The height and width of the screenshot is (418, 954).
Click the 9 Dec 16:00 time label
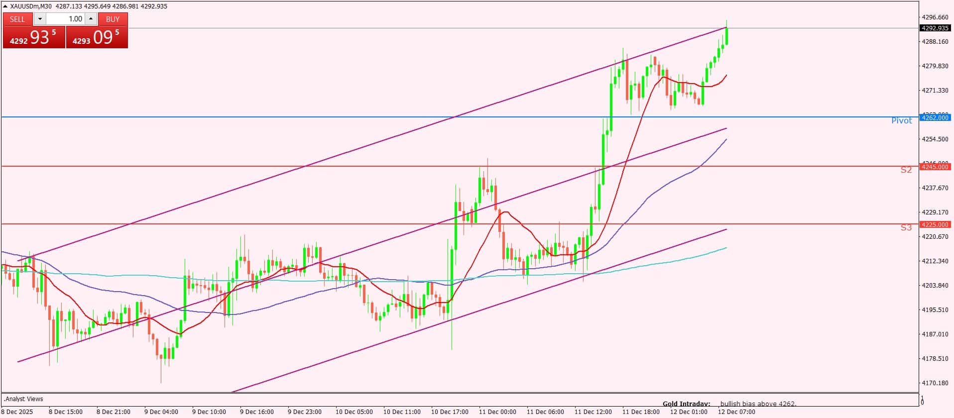(257, 412)
